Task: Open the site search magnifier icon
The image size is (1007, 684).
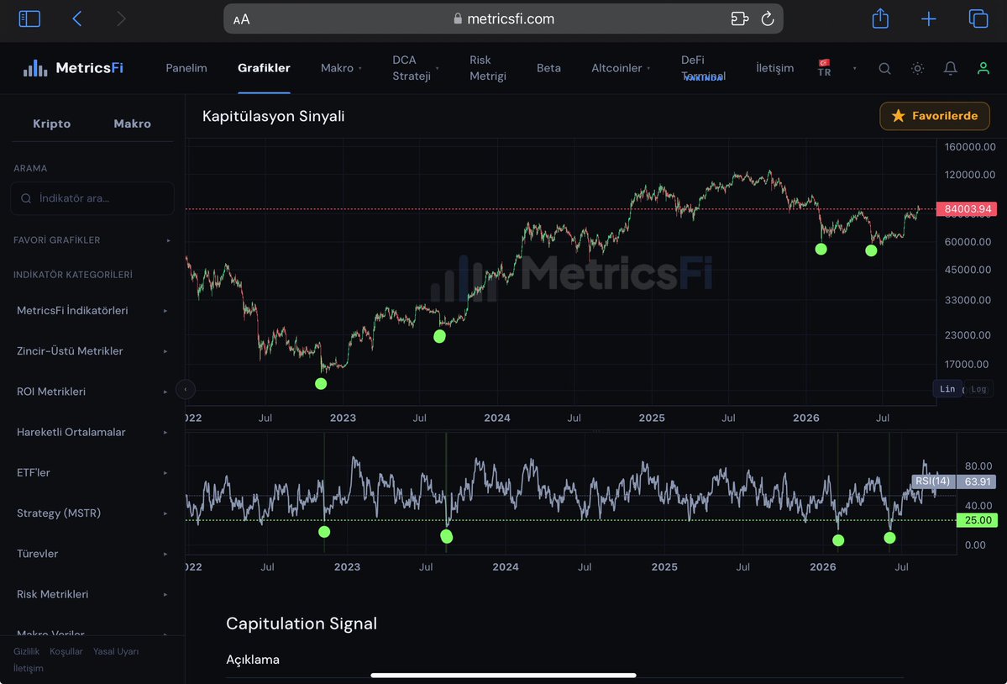Action: 884,68
